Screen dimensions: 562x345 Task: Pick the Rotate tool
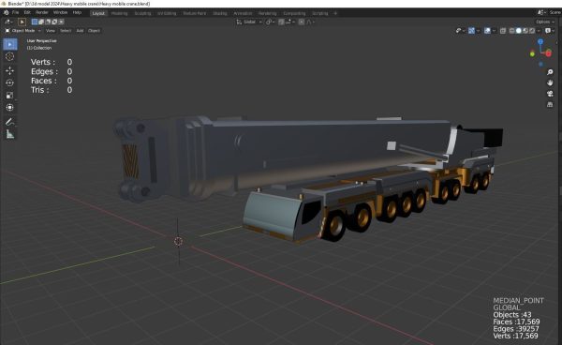click(x=10, y=82)
